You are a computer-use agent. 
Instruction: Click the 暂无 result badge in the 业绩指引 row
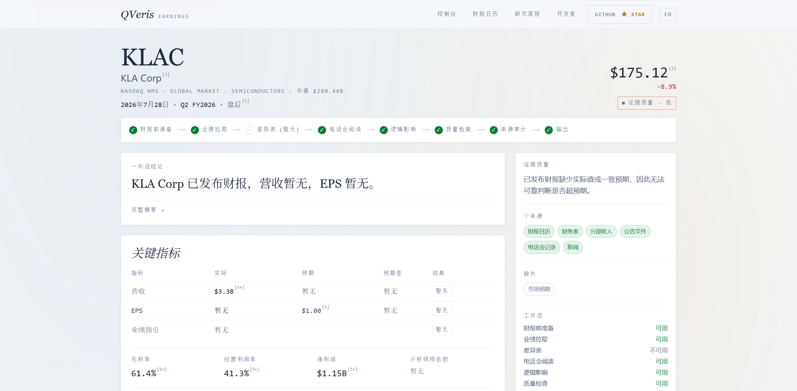pyautogui.click(x=442, y=330)
